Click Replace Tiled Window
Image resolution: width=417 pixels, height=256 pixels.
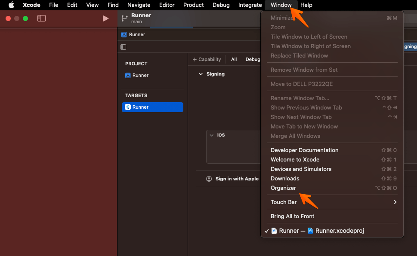[x=332, y=56]
